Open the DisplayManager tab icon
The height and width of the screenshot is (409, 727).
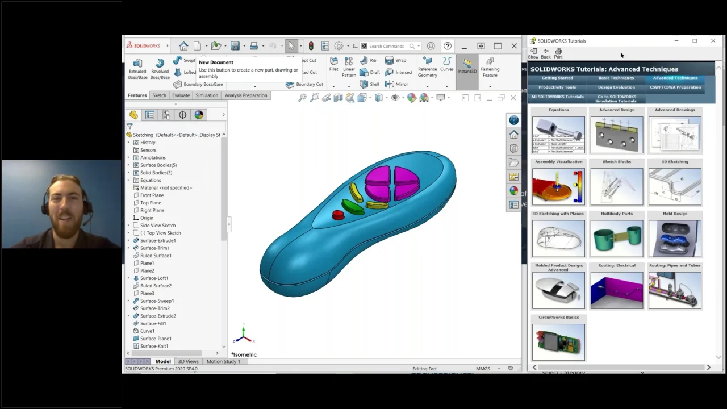(199, 115)
